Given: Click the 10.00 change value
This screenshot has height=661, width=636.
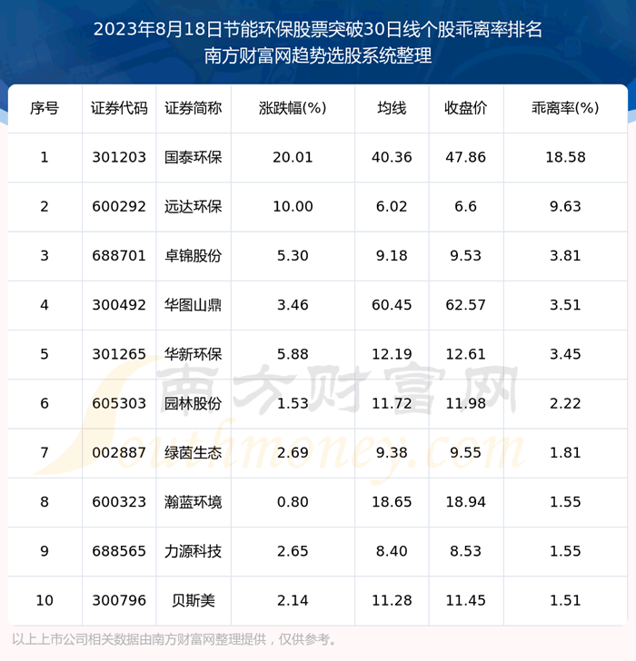Looking at the screenshot, I should [x=293, y=207].
